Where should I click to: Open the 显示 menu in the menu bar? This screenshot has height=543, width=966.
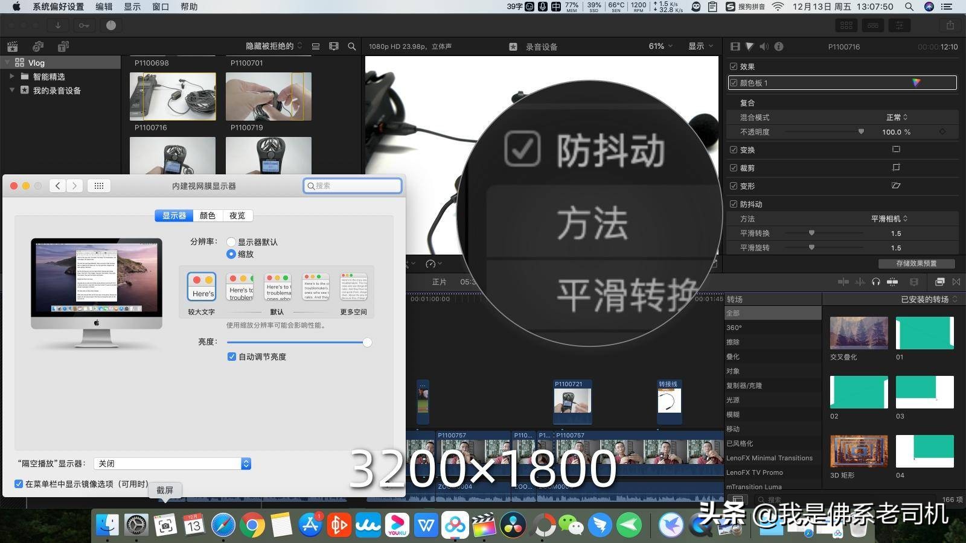(132, 7)
